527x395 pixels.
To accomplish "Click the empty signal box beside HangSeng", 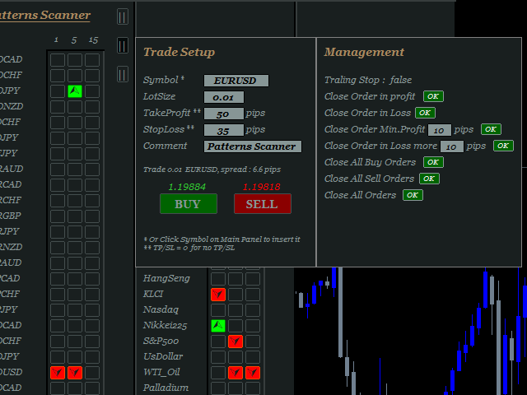I will pyautogui.click(x=218, y=279).
